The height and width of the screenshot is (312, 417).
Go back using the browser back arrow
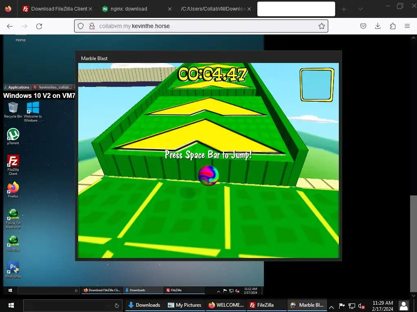(x=10, y=26)
